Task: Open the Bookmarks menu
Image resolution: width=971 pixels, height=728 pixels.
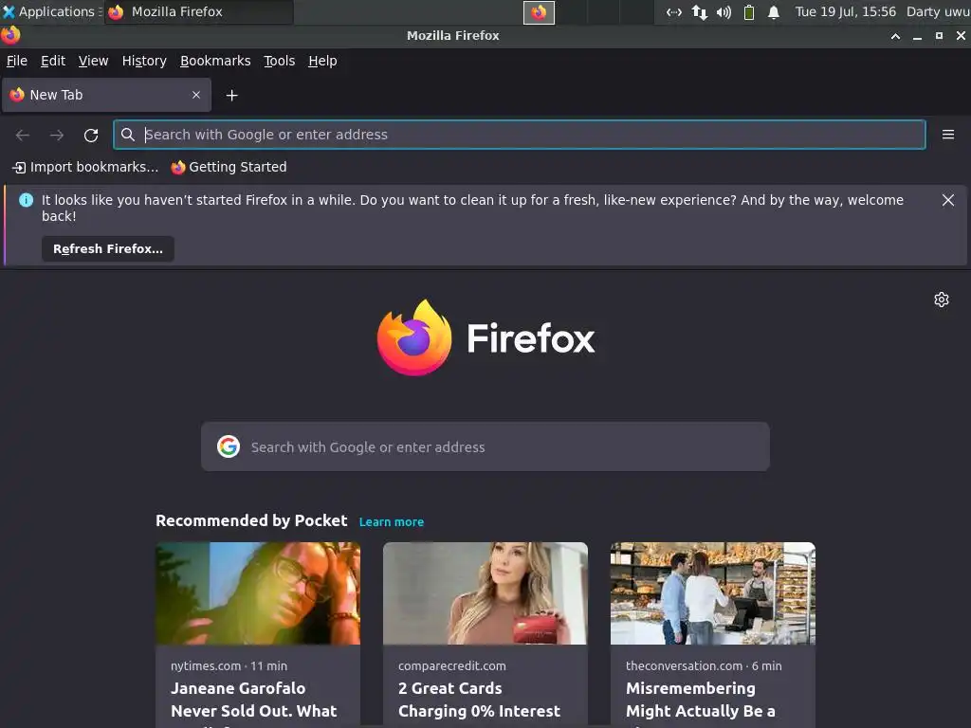Action: 215,61
